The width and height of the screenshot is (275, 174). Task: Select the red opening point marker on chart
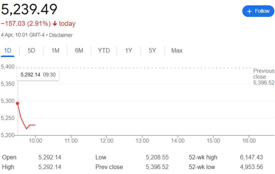click(x=17, y=104)
